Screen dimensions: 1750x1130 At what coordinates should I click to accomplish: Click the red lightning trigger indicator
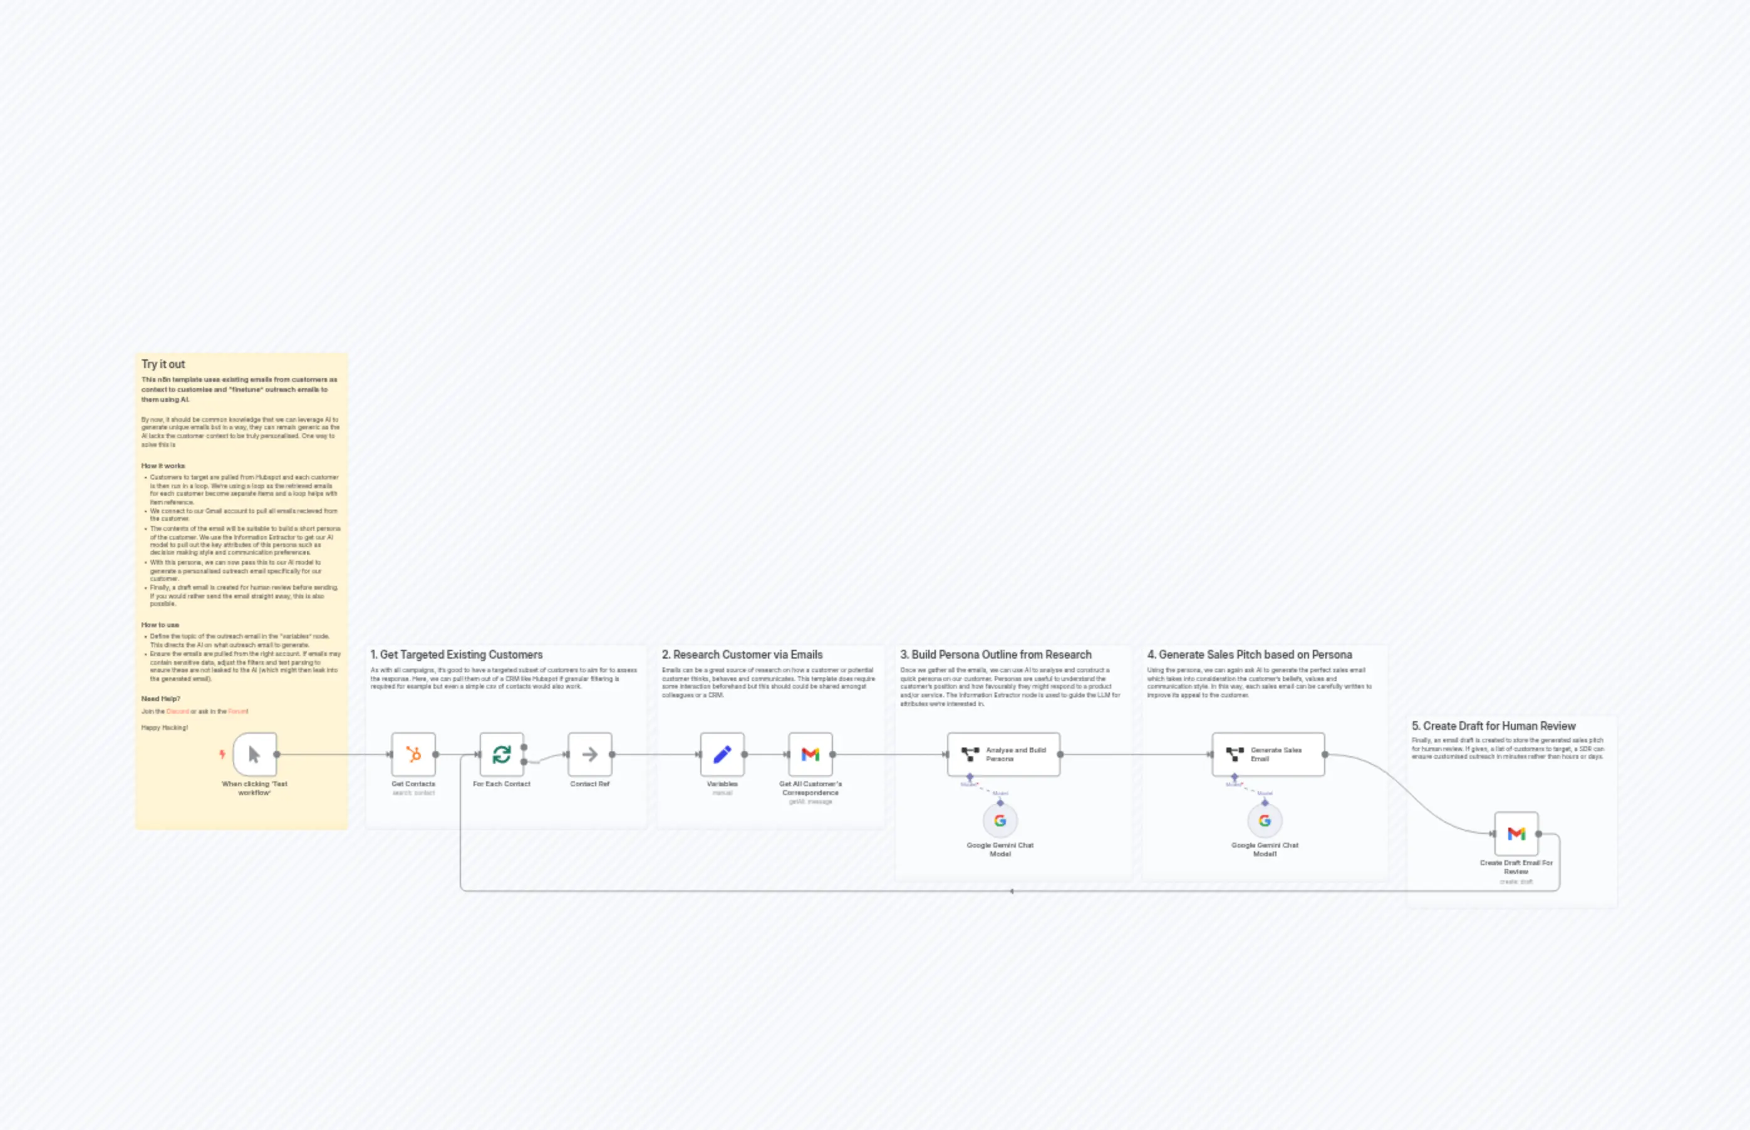click(222, 754)
